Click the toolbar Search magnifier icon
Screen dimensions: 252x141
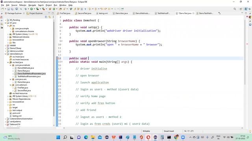tap(235, 9)
